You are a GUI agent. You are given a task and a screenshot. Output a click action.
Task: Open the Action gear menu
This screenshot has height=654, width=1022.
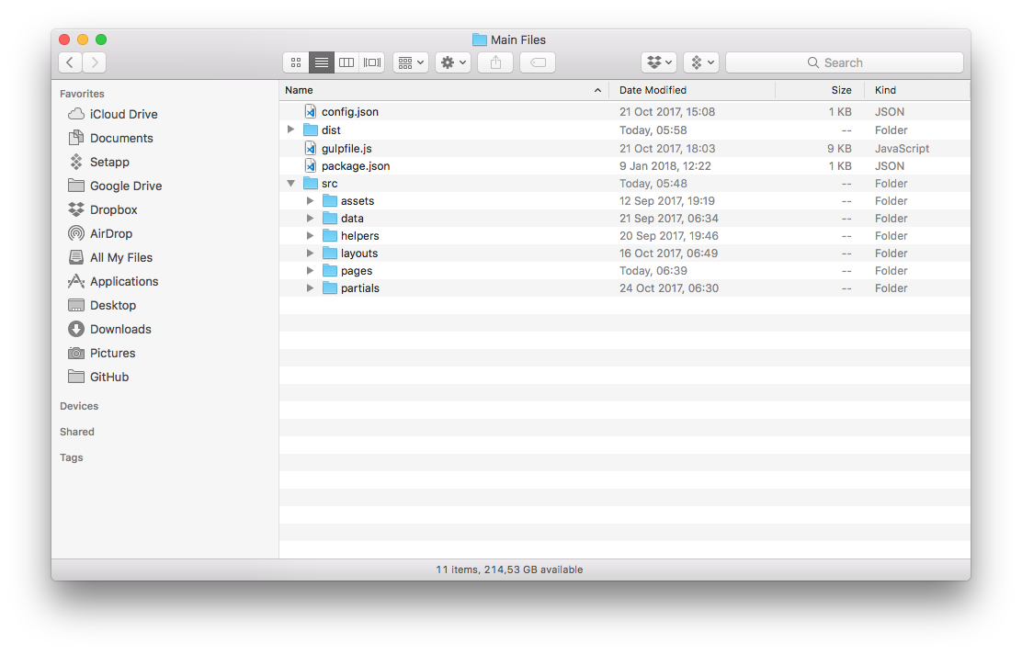pyautogui.click(x=453, y=62)
